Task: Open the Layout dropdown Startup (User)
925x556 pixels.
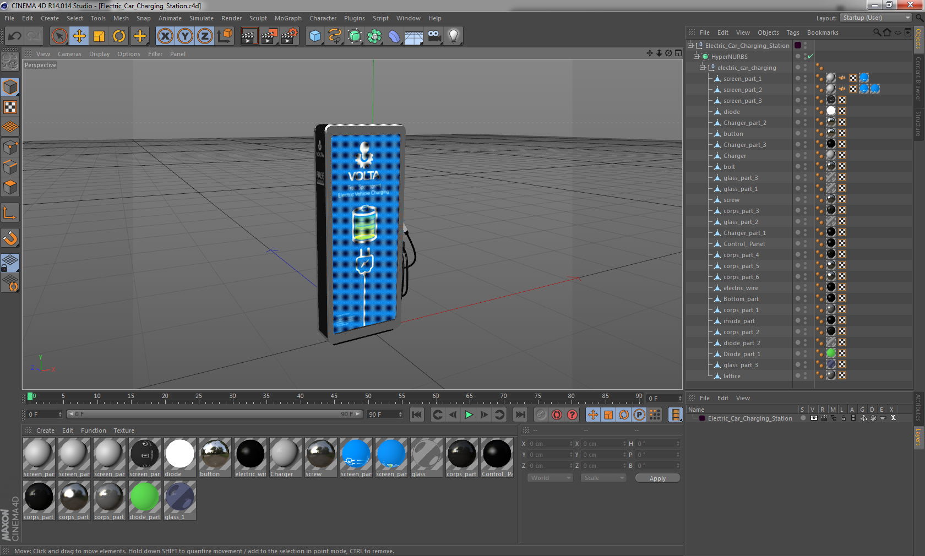Action: (876, 18)
